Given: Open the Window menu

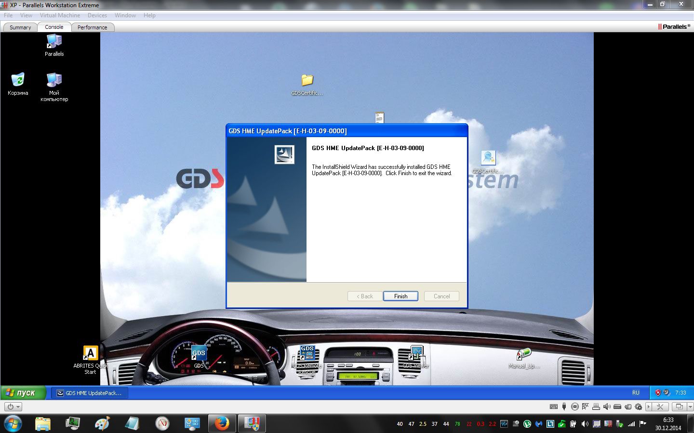Looking at the screenshot, I should point(125,15).
